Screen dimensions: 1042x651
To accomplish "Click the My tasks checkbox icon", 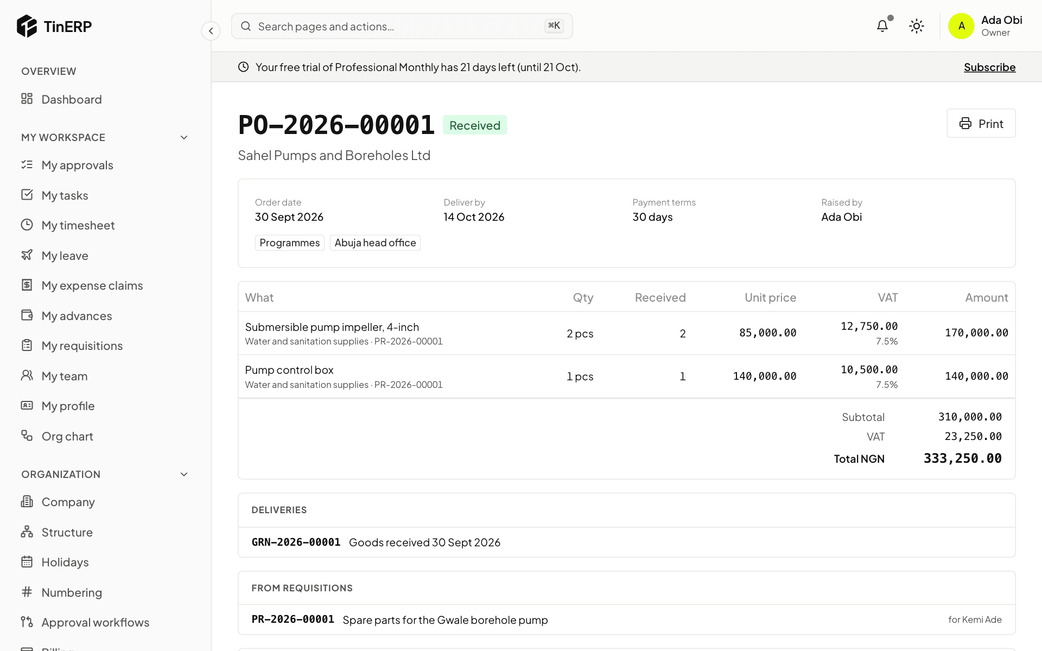I will click(27, 195).
